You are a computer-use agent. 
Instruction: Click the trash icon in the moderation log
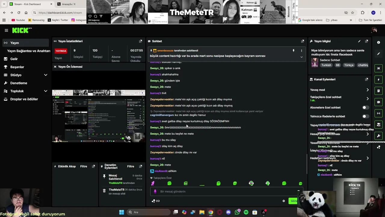pos(104,191)
